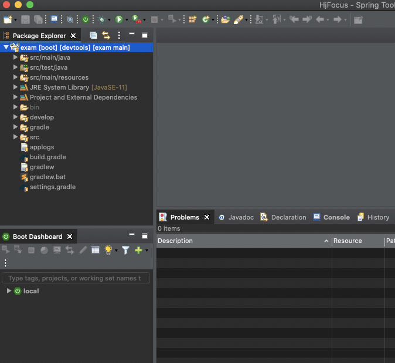Click the Back navigation arrow

click(319, 19)
